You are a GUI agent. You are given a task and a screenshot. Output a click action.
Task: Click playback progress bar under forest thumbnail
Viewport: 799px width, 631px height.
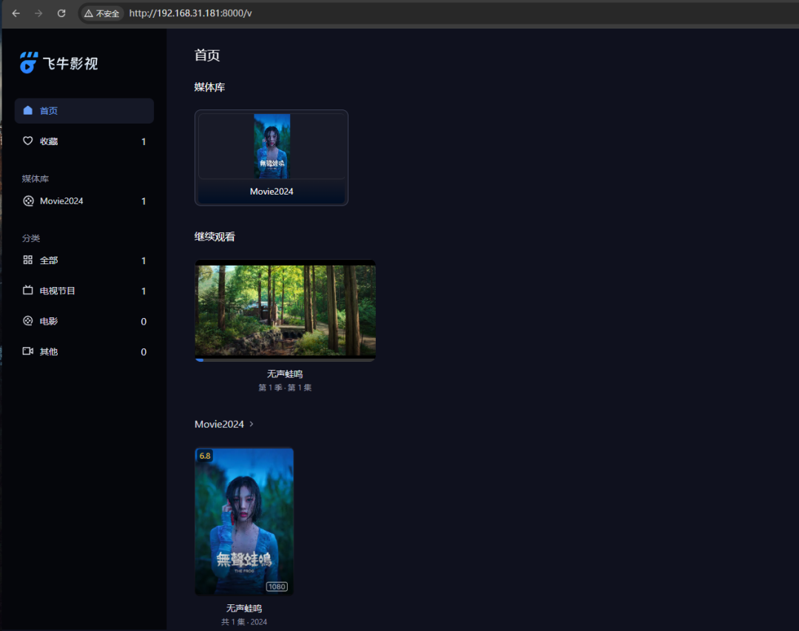[286, 360]
